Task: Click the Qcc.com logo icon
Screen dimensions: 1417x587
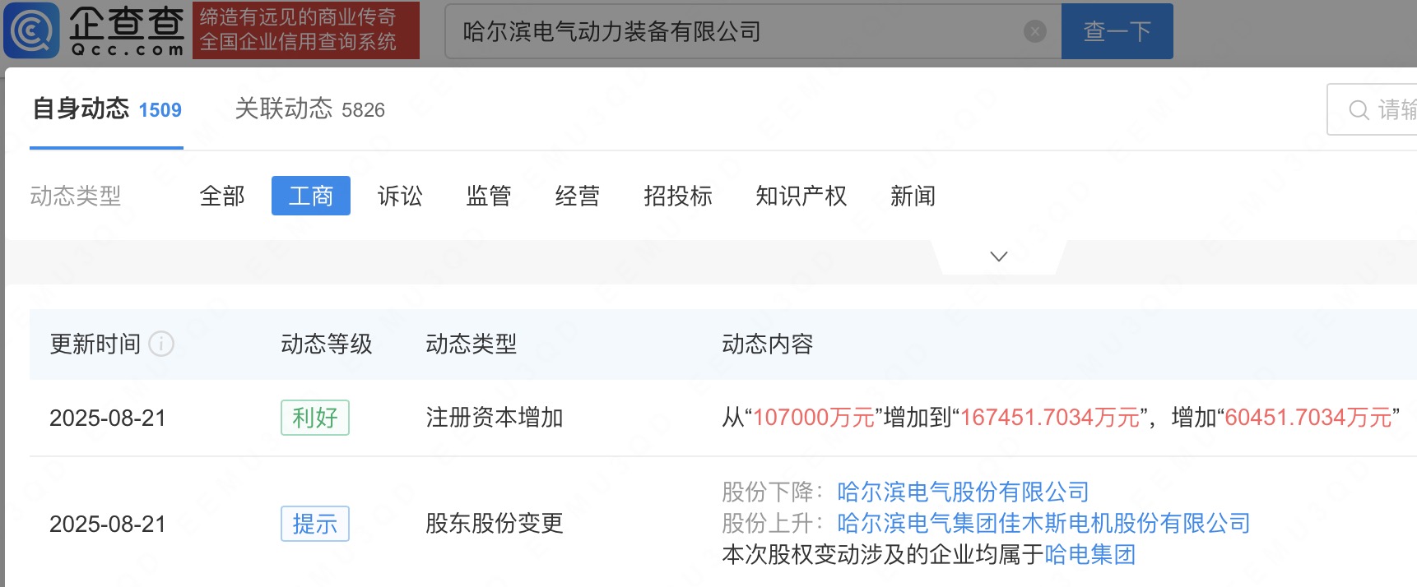Action: (33, 30)
